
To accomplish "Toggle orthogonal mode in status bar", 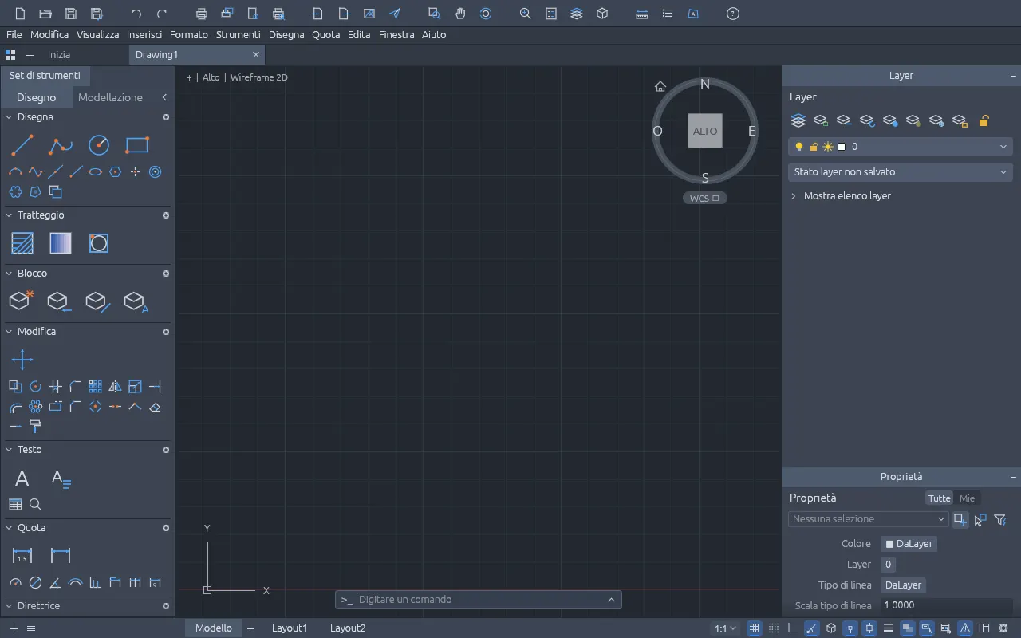I will click(793, 628).
